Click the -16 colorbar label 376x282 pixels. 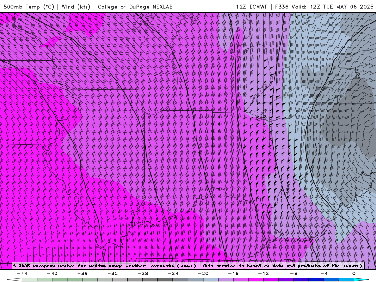coord(234,274)
